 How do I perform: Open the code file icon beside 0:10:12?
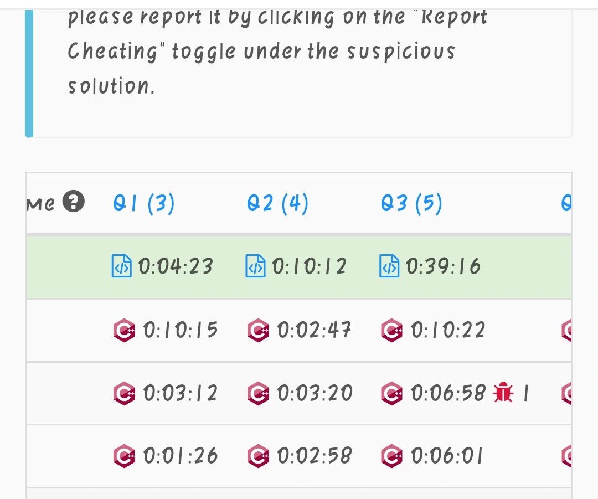click(255, 266)
